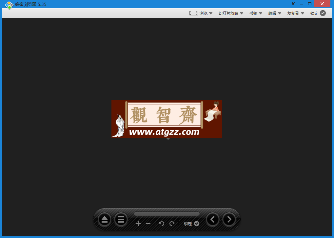Click the fullscreen toggle icon in title bar
The image size is (334, 238).
[x=293, y=4]
